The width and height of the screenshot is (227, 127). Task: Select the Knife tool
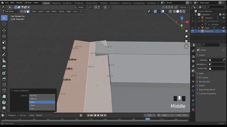[4, 91]
